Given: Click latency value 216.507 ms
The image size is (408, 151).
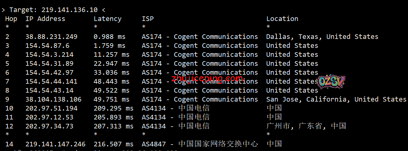Looking at the screenshot, I should 113,144.
